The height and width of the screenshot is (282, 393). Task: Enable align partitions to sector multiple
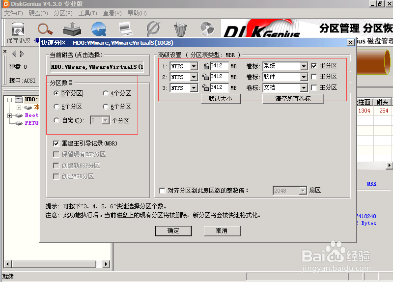pos(162,191)
